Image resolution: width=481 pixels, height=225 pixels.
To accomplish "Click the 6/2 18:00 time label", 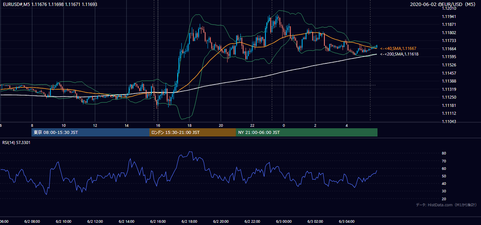I will pyautogui.click(x=189, y=221).
